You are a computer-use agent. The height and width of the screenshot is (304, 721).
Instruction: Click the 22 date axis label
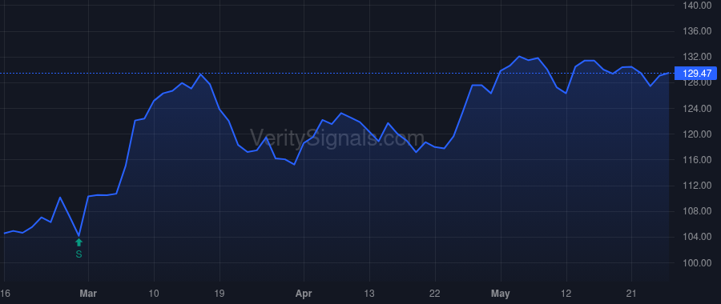tap(435, 294)
